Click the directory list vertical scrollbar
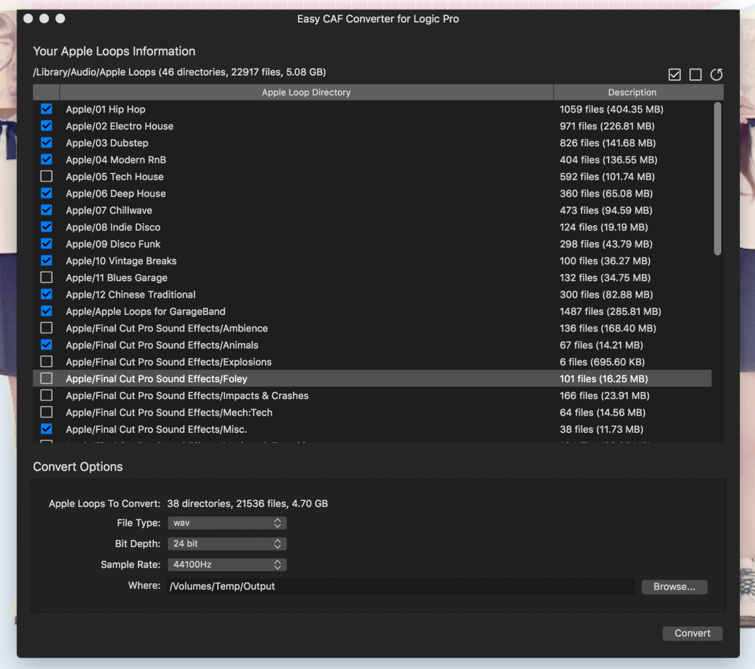The image size is (755, 669). 717,179
